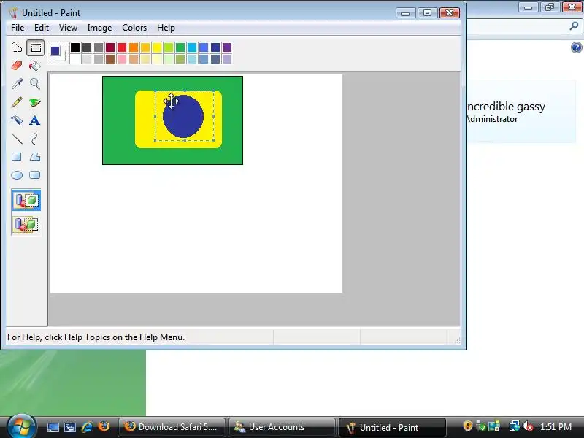Pick the black color swatch
The height and width of the screenshot is (438, 584).
tap(75, 47)
